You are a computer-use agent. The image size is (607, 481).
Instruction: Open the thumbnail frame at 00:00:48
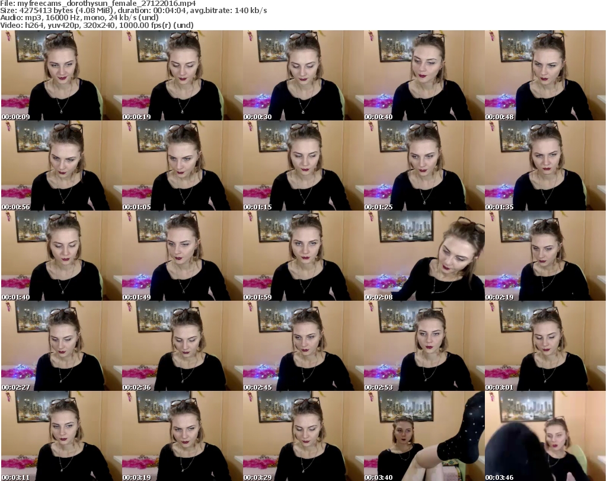coord(545,75)
